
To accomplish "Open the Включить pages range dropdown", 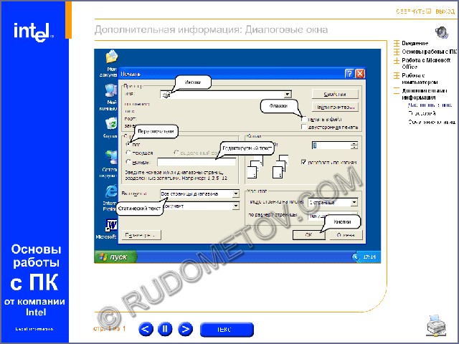I will tap(236, 193).
